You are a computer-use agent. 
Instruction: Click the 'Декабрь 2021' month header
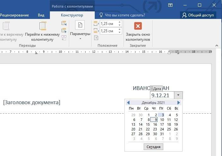pos(153,103)
